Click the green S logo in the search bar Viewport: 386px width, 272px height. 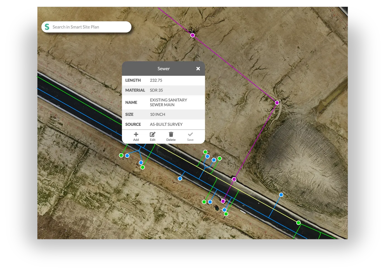tap(47, 27)
